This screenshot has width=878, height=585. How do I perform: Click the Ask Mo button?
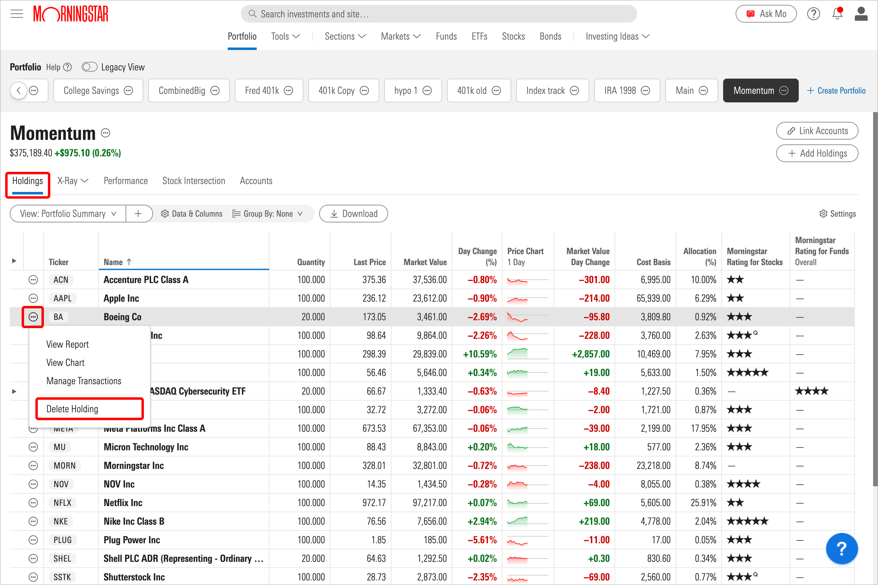click(766, 14)
